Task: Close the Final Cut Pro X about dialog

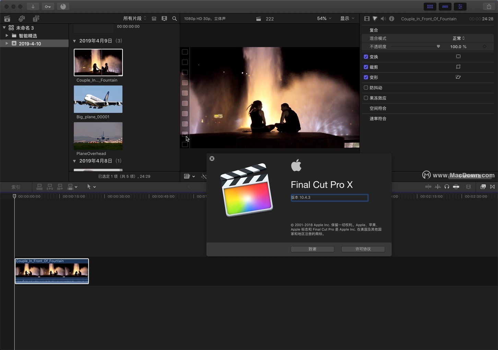Action: pos(212,159)
